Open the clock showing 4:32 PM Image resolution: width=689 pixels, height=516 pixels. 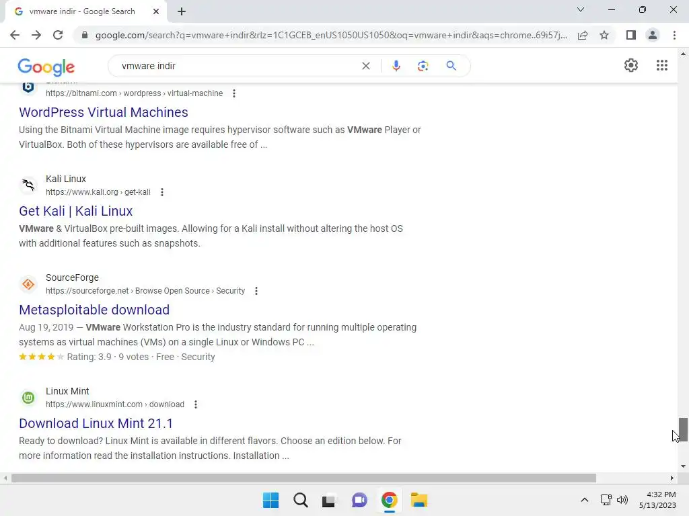coord(658,500)
